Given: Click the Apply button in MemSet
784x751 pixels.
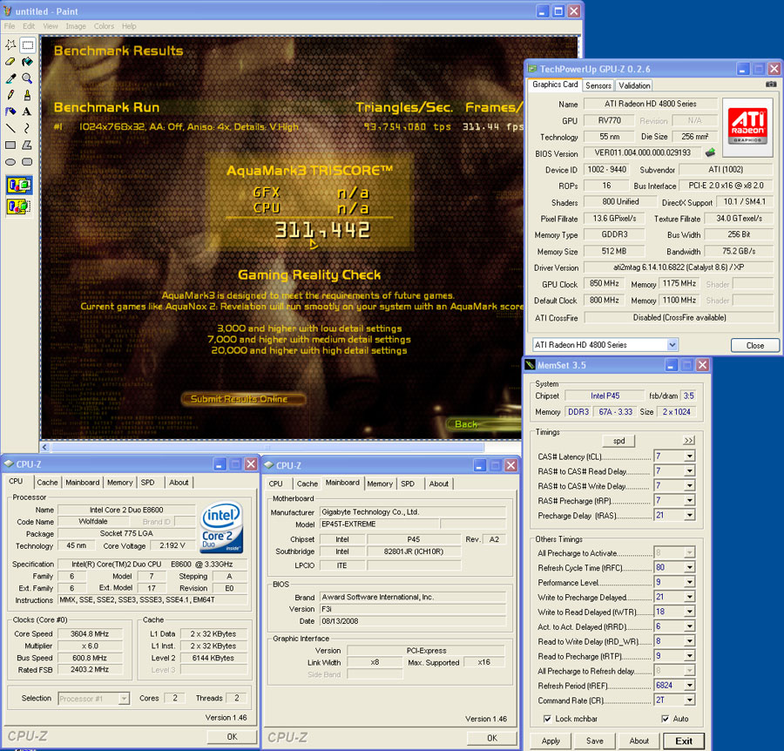Looking at the screenshot, I should [x=551, y=741].
